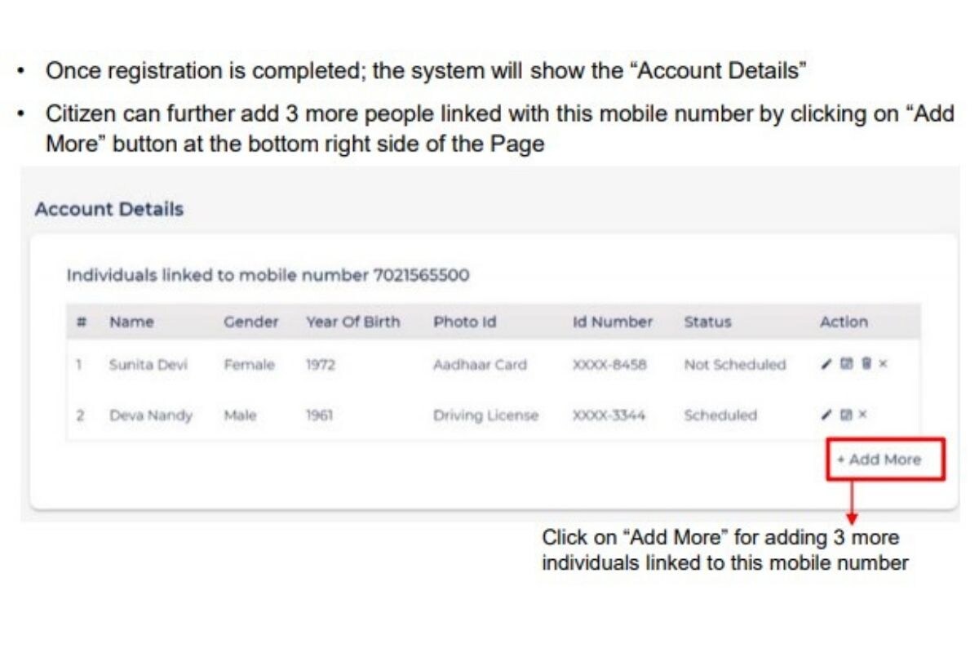Click the Photo Id column header
Image resolution: width=979 pixels, height=653 pixels.
(465, 322)
